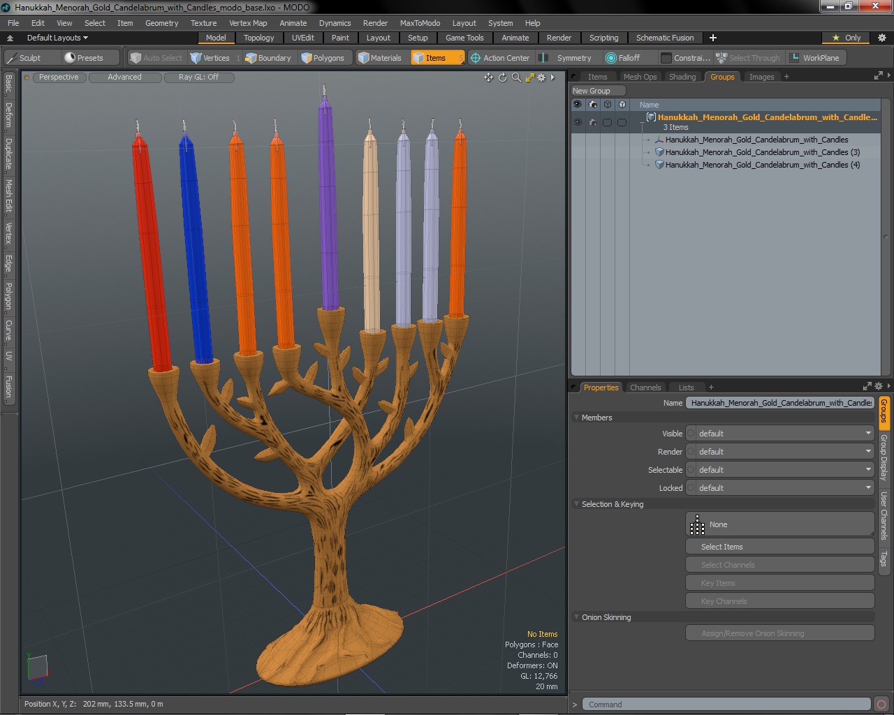This screenshot has height=715, width=894.
Task: Open viewport settings gear icon
Action: click(541, 78)
